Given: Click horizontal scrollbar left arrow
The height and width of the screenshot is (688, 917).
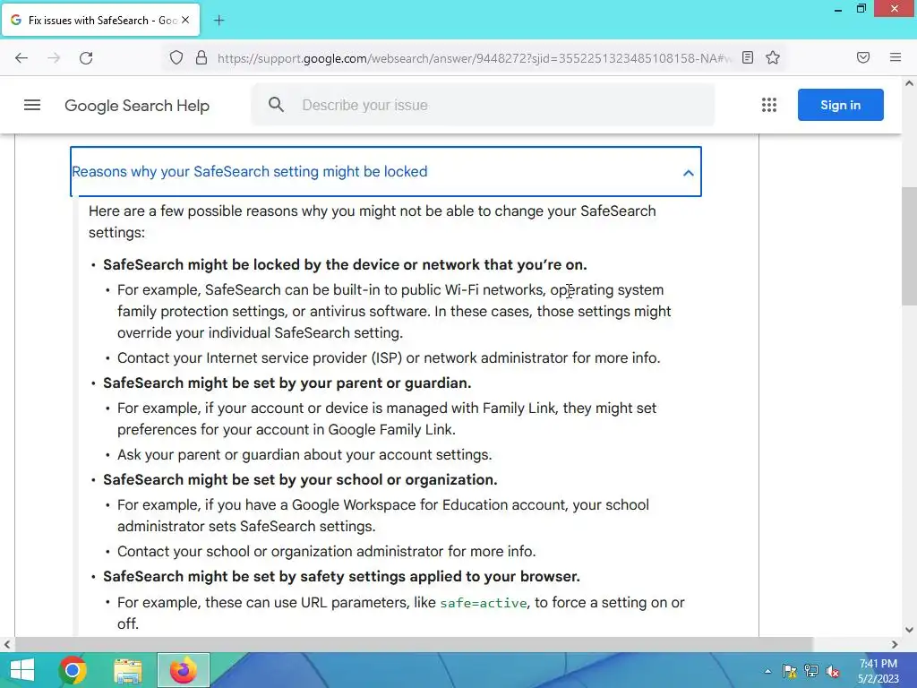Looking at the screenshot, I should pyautogui.click(x=7, y=645).
